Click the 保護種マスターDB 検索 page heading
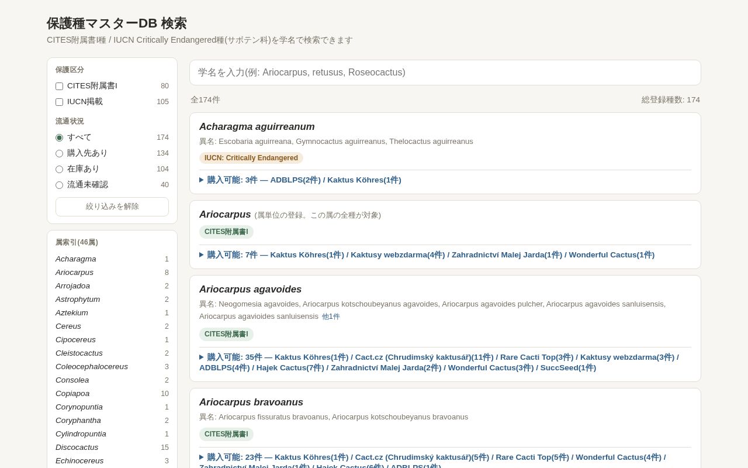 [x=117, y=23]
